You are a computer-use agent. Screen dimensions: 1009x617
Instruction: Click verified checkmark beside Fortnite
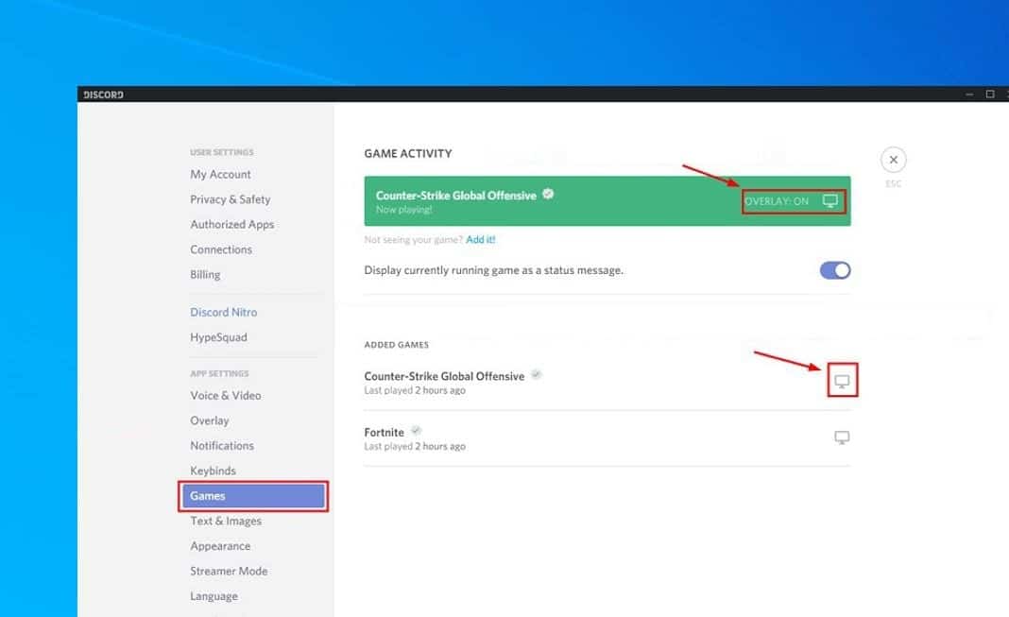coord(416,431)
